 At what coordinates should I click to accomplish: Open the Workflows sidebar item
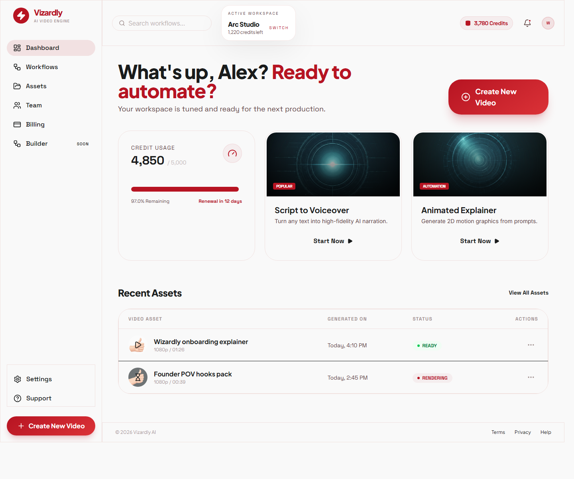tap(42, 67)
